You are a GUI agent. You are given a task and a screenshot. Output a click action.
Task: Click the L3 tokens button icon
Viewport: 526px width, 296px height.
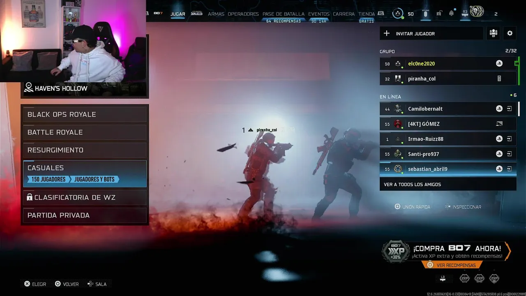tap(443, 278)
